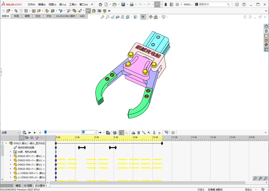Click the Calculate motion study icon
The height and width of the screenshot is (191, 269).
(x=24, y=133)
